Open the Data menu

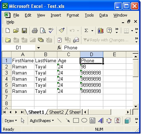tap(104, 15)
